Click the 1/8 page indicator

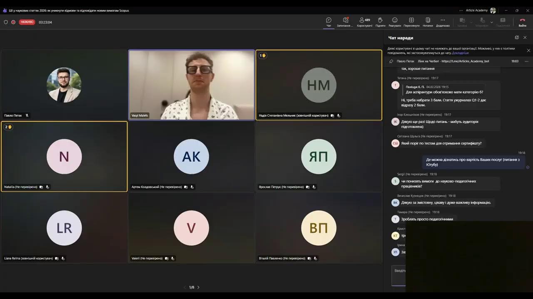coord(192,287)
